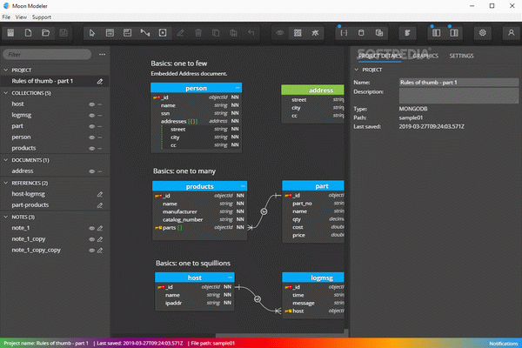Image resolution: width=522 pixels, height=348 pixels.
Task: Hide the host collection with eye icon
Action: coord(91,104)
